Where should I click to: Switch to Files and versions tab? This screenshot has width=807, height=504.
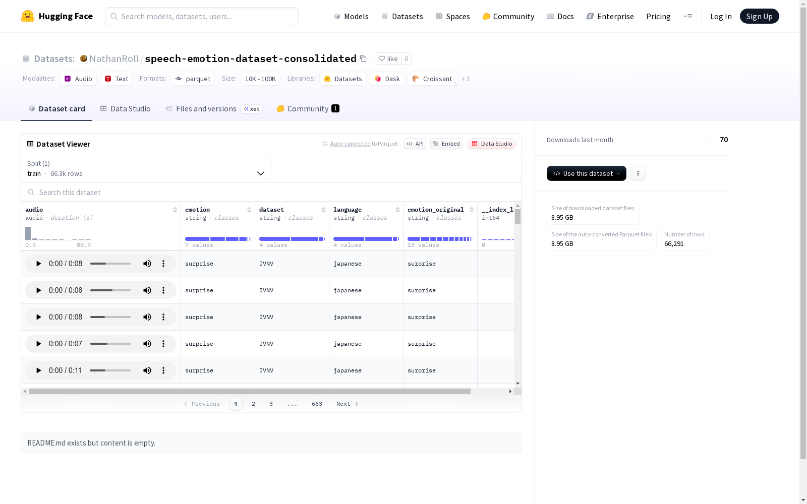pyautogui.click(x=213, y=109)
